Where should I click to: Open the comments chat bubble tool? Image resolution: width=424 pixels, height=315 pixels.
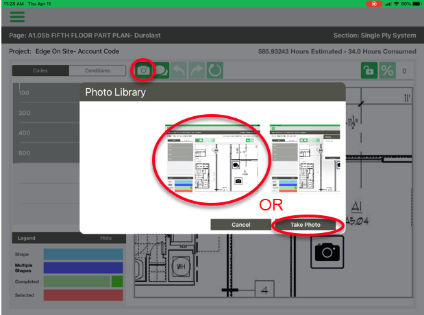(x=162, y=70)
